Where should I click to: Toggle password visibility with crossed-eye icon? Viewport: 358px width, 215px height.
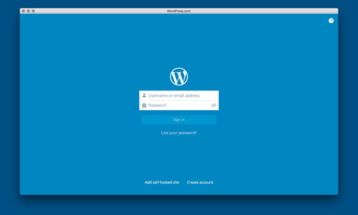[x=214, y=105]
